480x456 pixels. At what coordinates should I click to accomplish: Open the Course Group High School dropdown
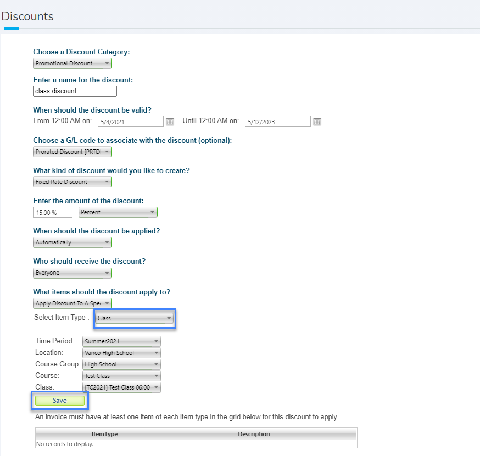tap(122, 364)
